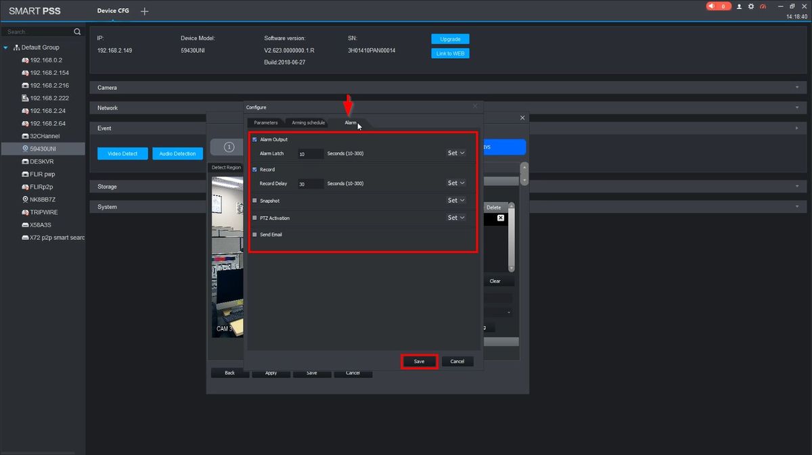Click the plus icon to add tab

(x=144, y=11)
